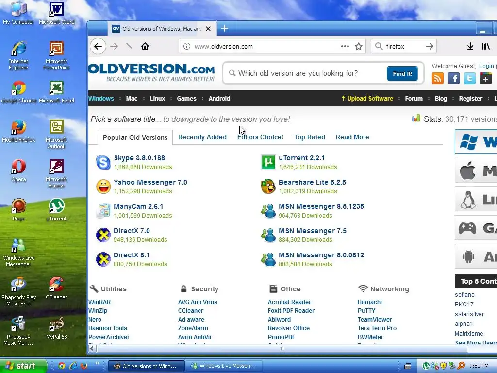Screen dimensions: 497x373
Task: Open Internet Explorer desktop shortcut
Action: tap(18, 55)
